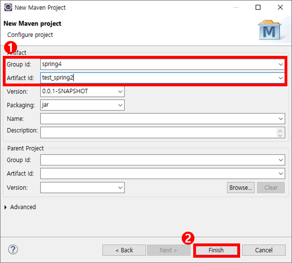
Task: Click the Eclipse icon in the title bar
Action: (x=8, y=7)
